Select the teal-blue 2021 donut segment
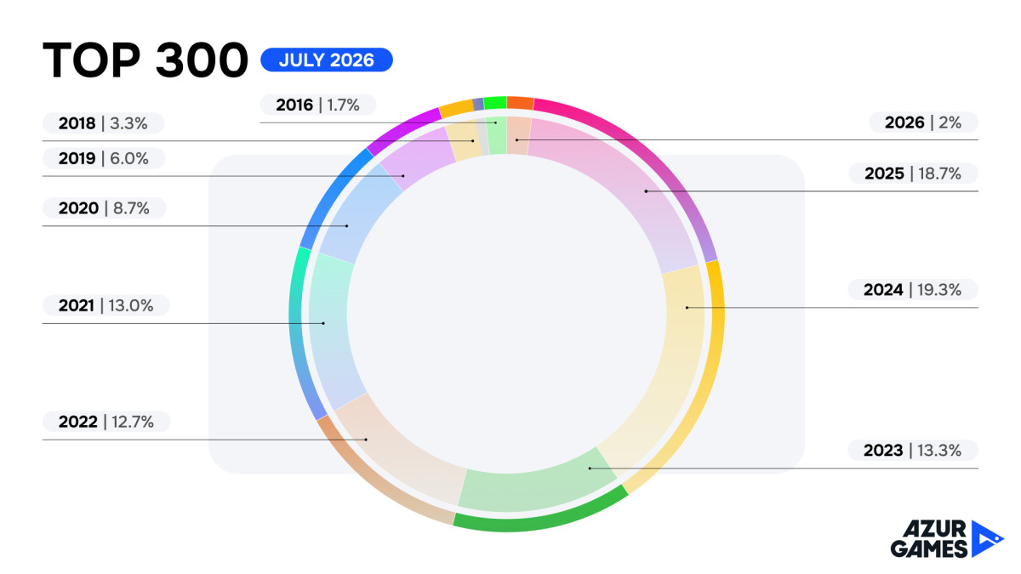The image size is (1021, 574). [x=328, y=332]
